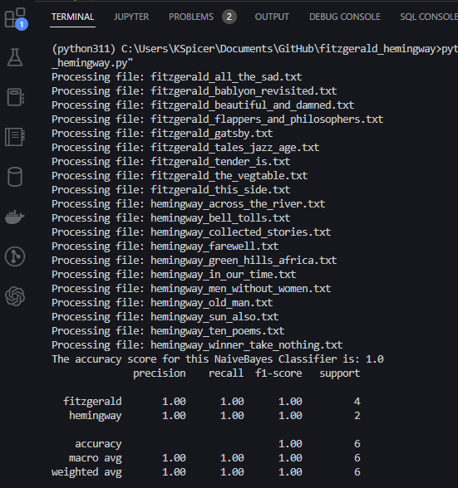458x488 pixels.
Task: Click the text hemingway_green_hills_africa.txt
Action: (244, 261)
